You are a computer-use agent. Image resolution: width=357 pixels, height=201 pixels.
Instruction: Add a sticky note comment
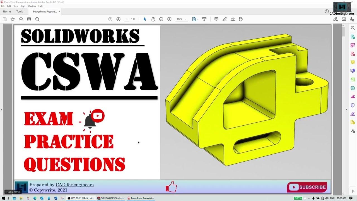pos(216,19)
